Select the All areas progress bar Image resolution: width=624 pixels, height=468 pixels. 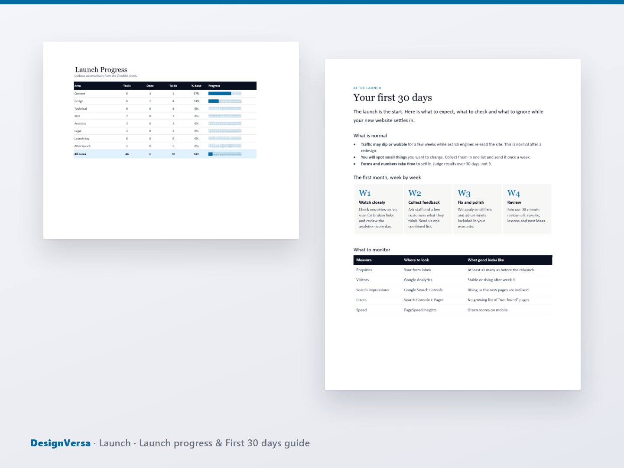click(225, 154)
